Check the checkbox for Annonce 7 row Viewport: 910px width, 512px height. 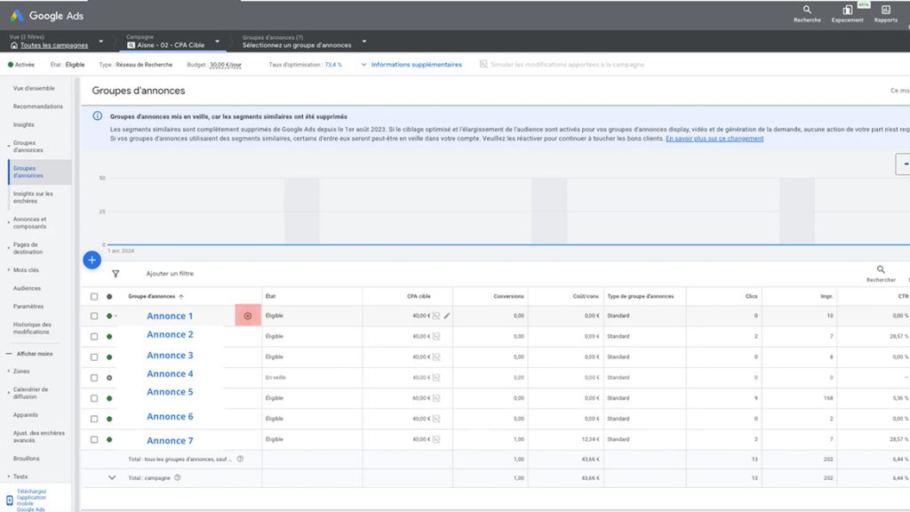coord(94,439)
